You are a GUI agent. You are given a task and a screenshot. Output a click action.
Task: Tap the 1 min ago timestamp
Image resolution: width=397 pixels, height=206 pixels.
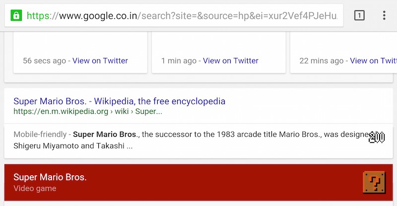click(x=179, y=61)
